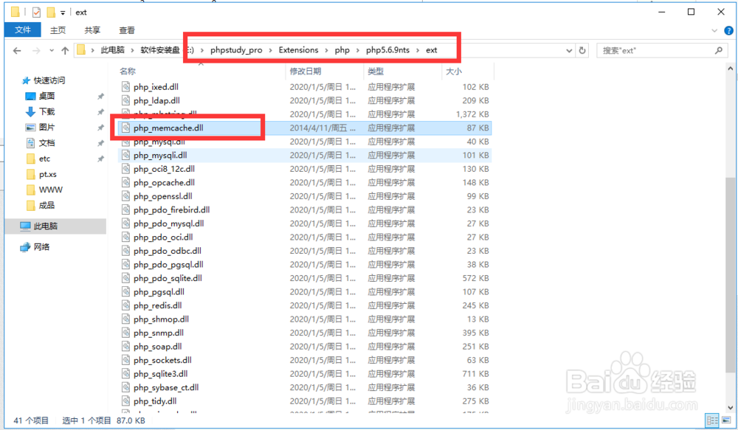This screenshot has height=430, width=738.
Task: Go up one folder level
Action: click(65, 50)
